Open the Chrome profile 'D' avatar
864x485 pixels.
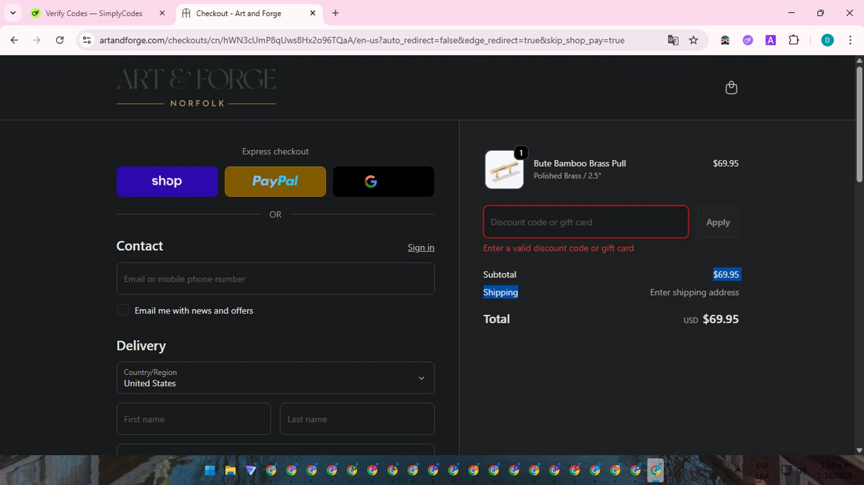tap(827, 40)
